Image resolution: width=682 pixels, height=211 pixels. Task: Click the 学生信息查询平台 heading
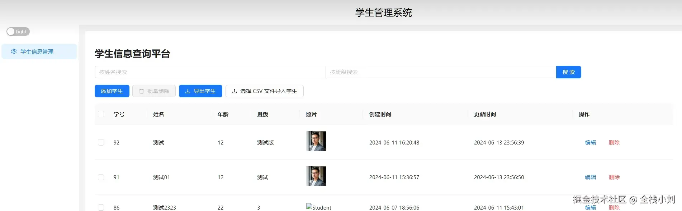(x=132, y=54)
